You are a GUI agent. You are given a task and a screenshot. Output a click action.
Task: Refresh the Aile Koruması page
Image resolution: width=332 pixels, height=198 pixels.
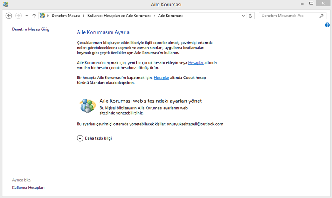click(x=250, y=16)
